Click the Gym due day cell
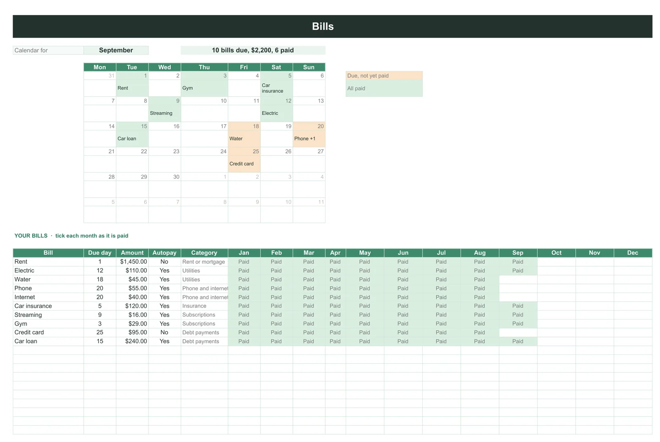The height and width of the screenshot is (442, 660). (100, 324)
